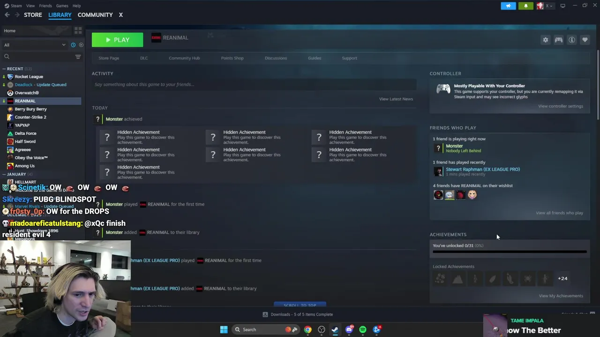The height and width of the screenshot is (337, 600).
Task: Open announcements megaphone button
Action: 508,6
